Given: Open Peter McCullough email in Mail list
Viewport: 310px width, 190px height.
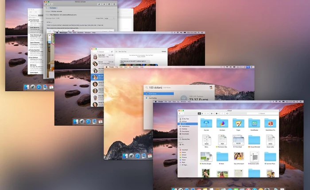Looking at the screenshot, I should tap(36, 37).
